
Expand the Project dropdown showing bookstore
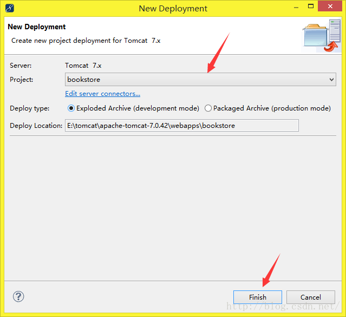coord(200,79)
